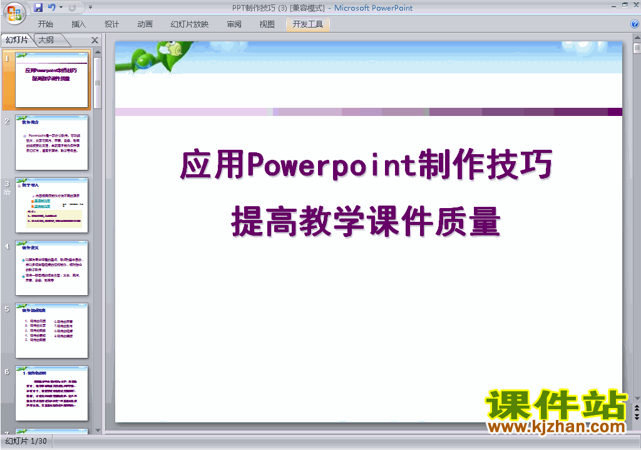The image size is (641, 450).
Task: Click main slide area scroll down arrow
Action: point(637,398)
